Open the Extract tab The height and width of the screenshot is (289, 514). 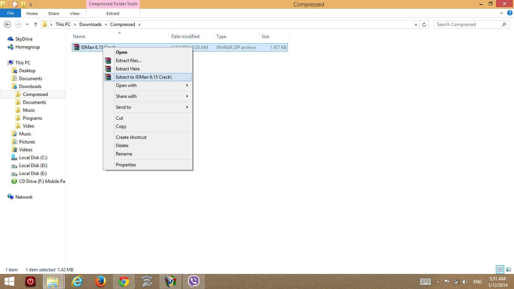click(x=113, y=14)
